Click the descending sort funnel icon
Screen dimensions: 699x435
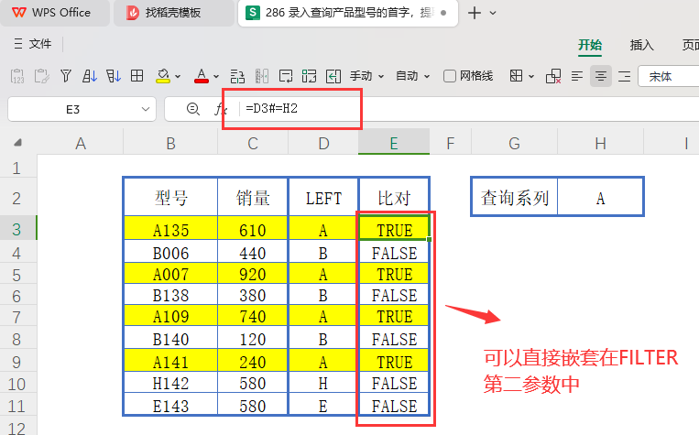click(x=114, y=76)
